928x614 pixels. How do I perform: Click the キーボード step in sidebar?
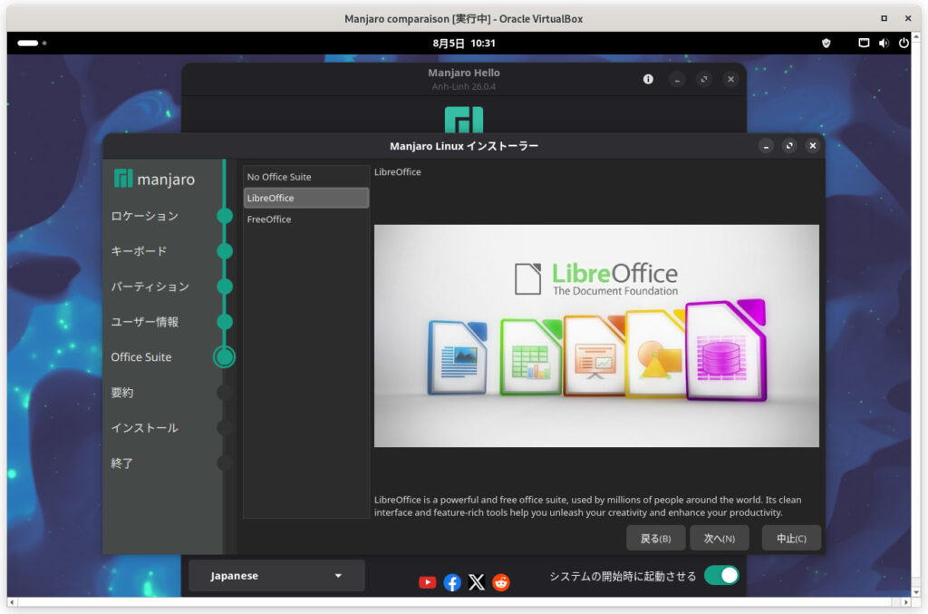tap(139, 251)
